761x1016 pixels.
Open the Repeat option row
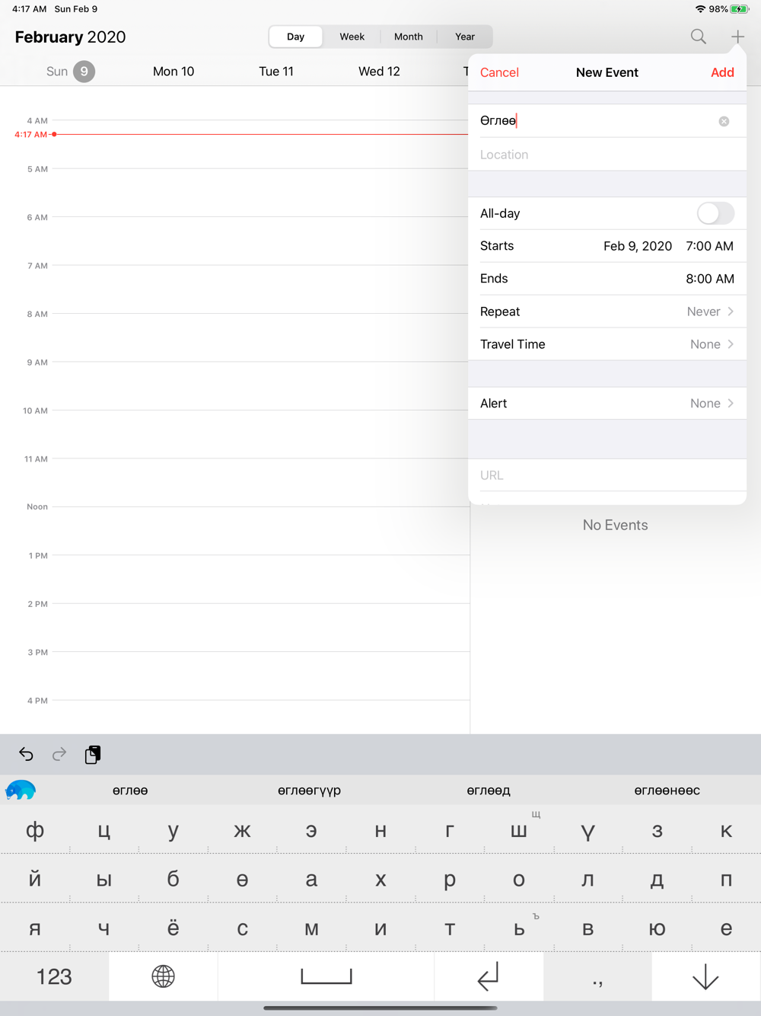[x=607, y=312]
